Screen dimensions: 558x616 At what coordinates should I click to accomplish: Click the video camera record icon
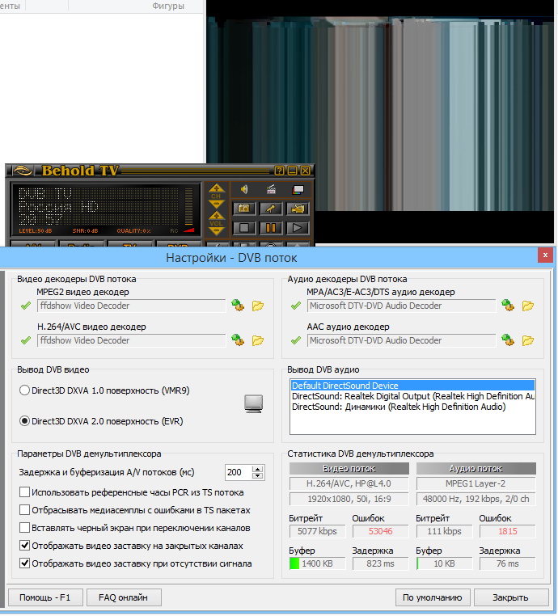(298, 209)
